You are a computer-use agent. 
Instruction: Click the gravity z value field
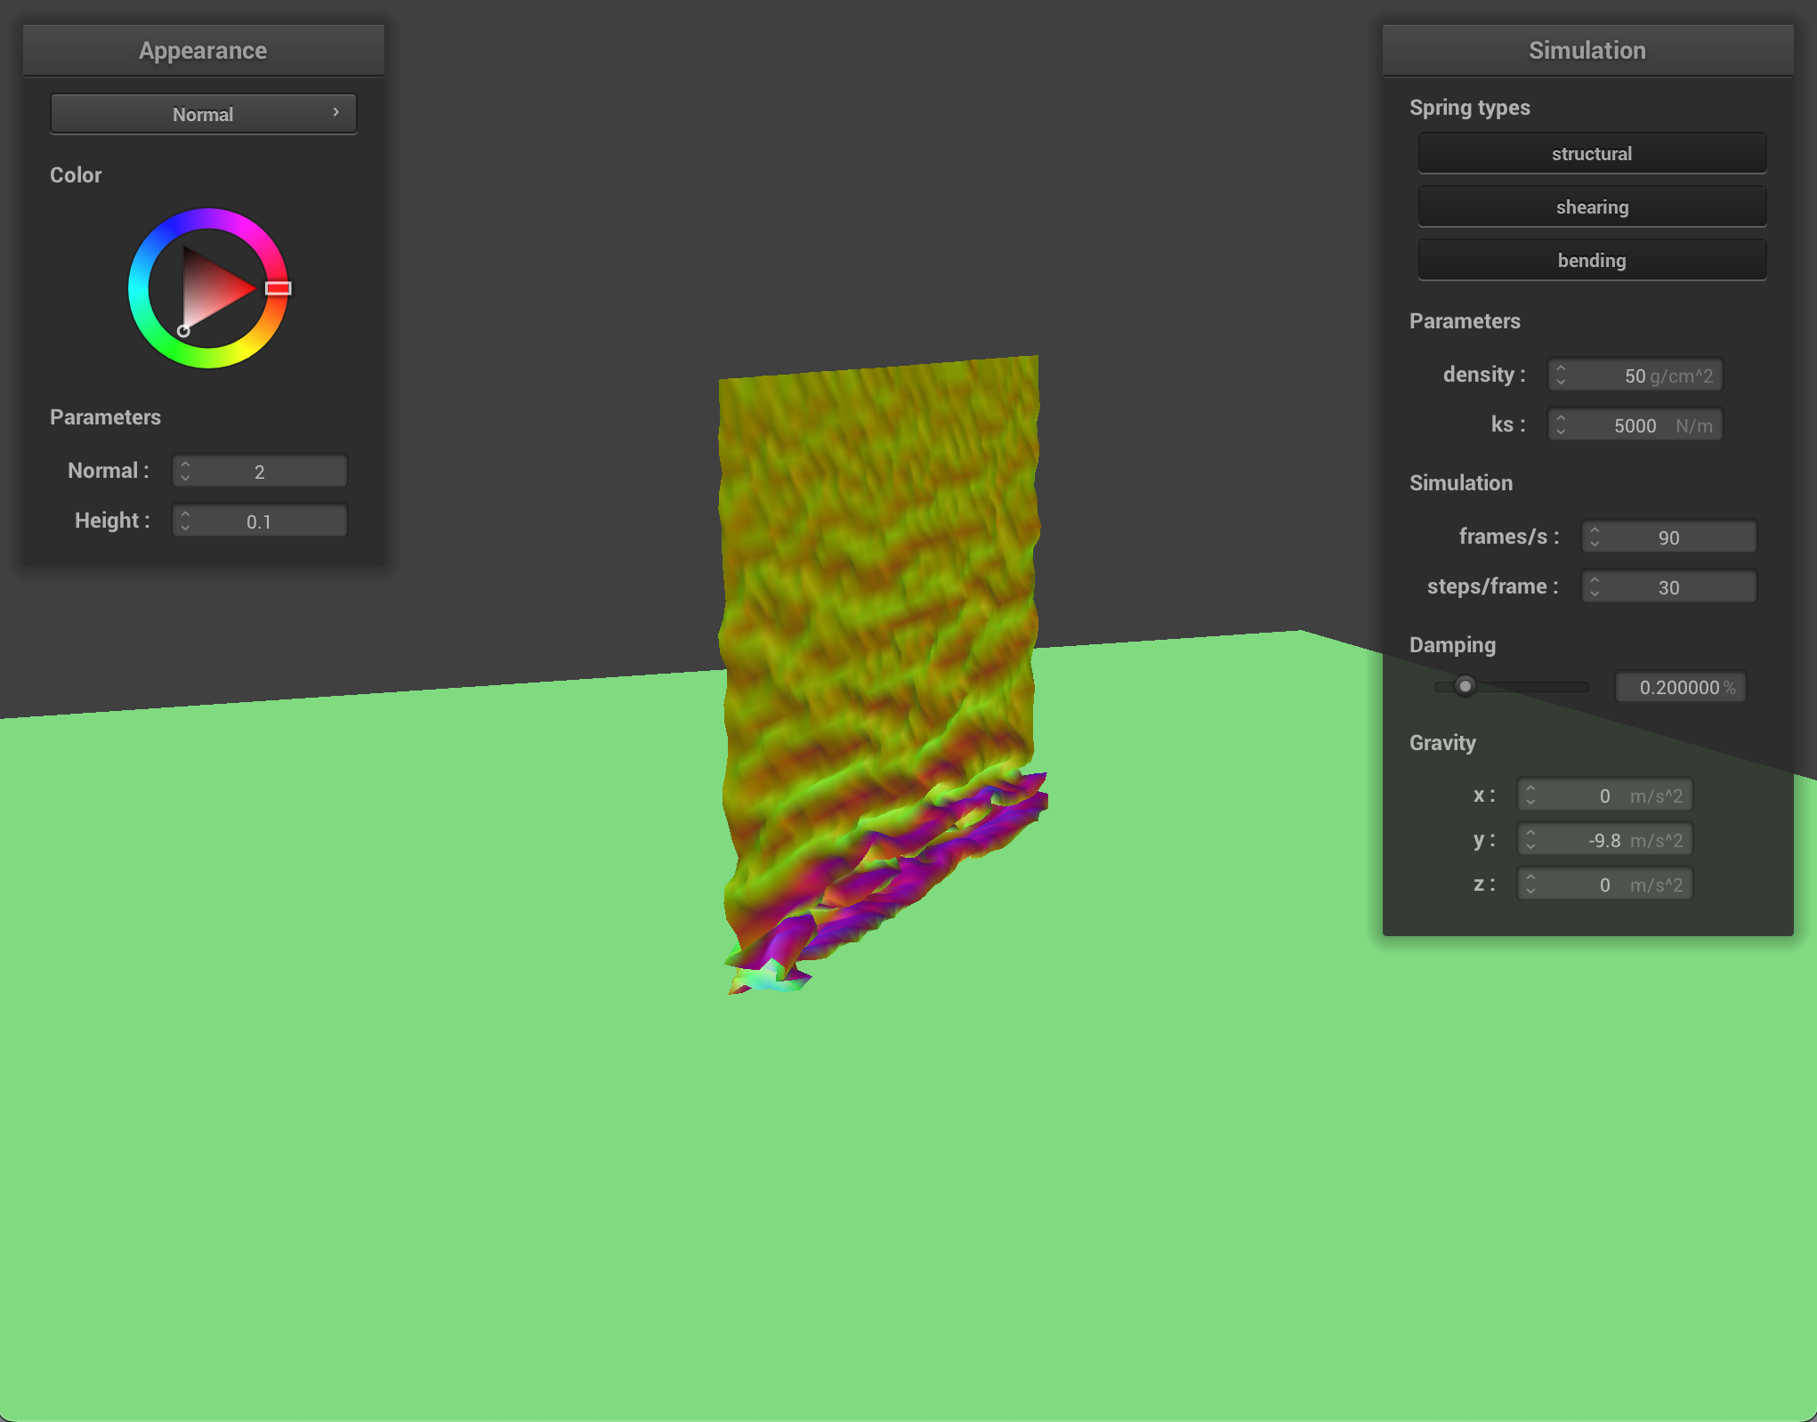click(x=1604, y=884)
